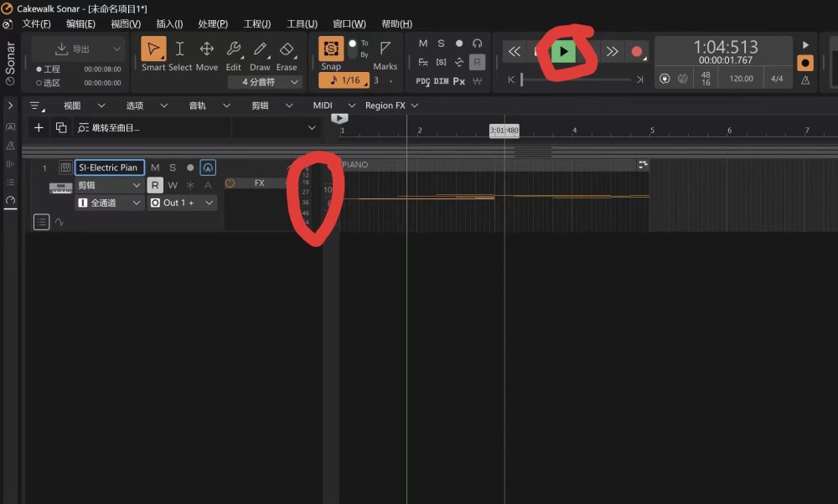
Task: Add a new track with plus icon
Action: pyautogui.click(x=39, y=127)
